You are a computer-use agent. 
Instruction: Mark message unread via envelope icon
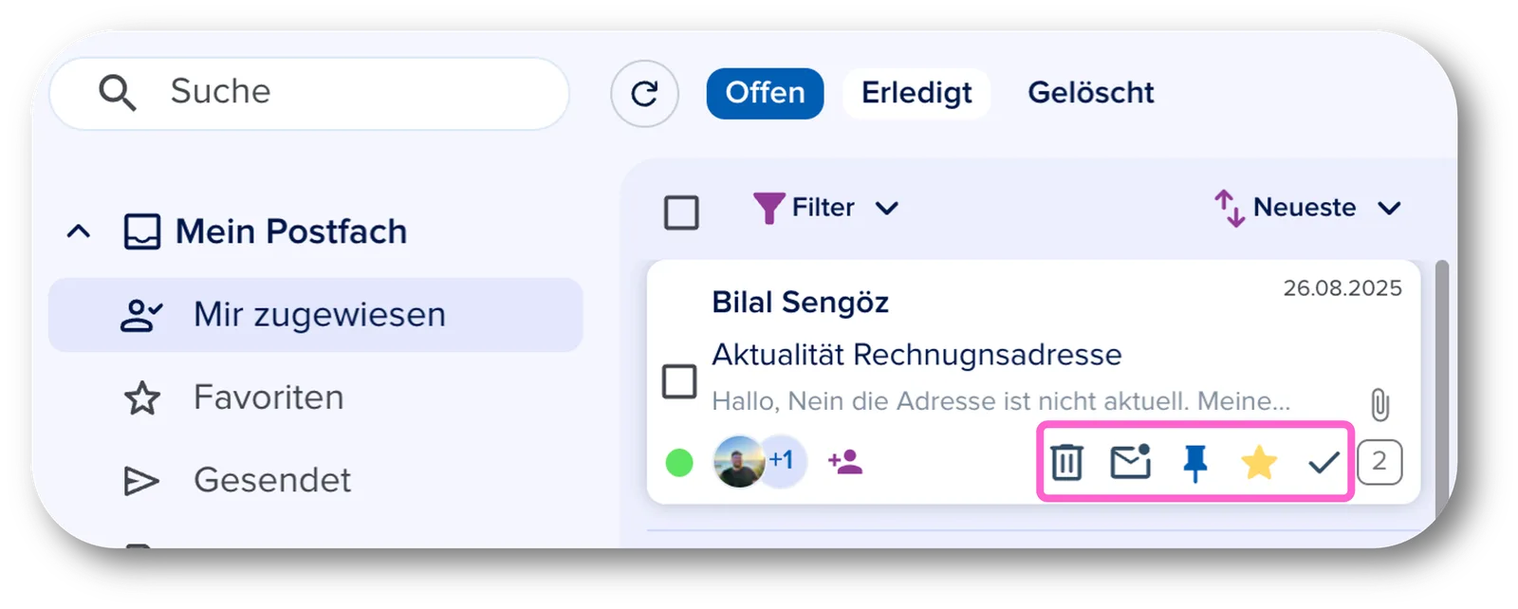pyautogui.click(x=1130, y=461)
